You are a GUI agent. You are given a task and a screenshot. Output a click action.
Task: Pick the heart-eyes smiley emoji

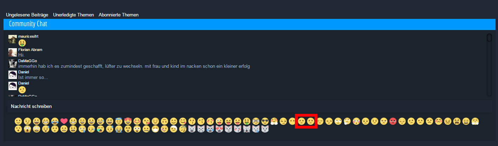pos(128,121)
